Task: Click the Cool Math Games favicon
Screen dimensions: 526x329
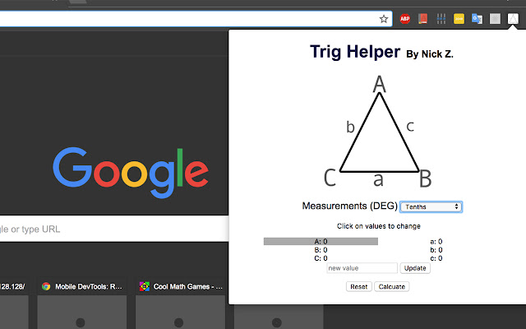Action: pyautogui.click(x=145, y=286)
